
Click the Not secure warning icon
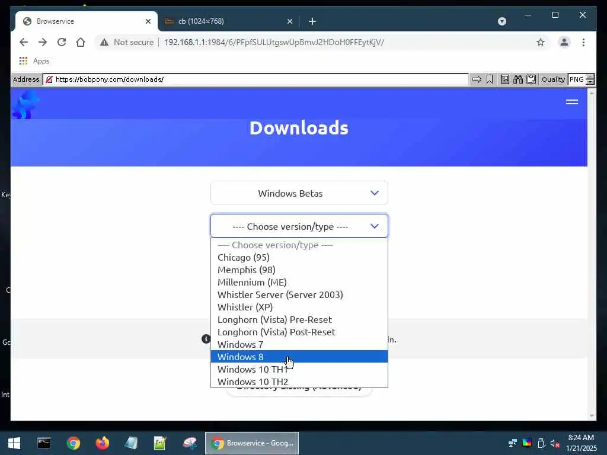coord(104,42)
